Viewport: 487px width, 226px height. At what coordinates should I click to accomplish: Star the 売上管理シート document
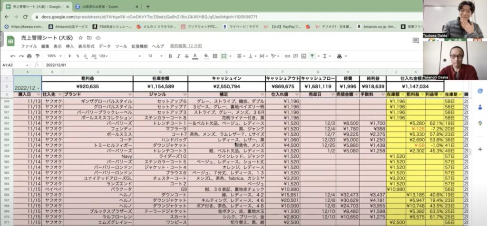pos(80,38)
